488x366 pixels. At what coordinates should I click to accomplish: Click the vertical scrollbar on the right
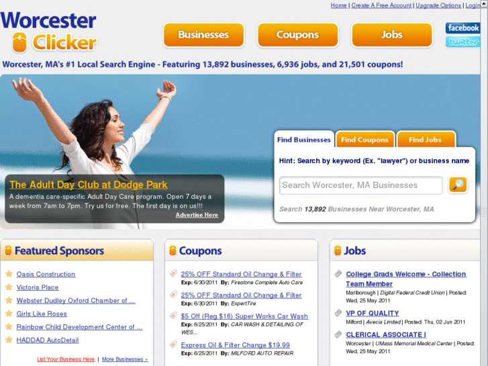coord(484,187)
